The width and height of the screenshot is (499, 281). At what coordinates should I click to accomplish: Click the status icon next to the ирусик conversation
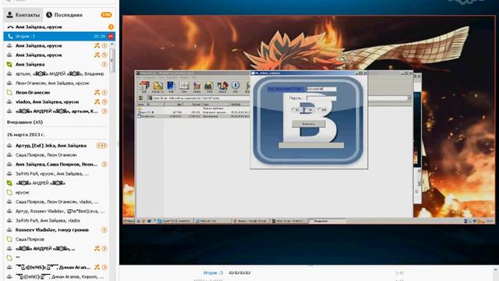pyautogui.click(x=9, y=193)
